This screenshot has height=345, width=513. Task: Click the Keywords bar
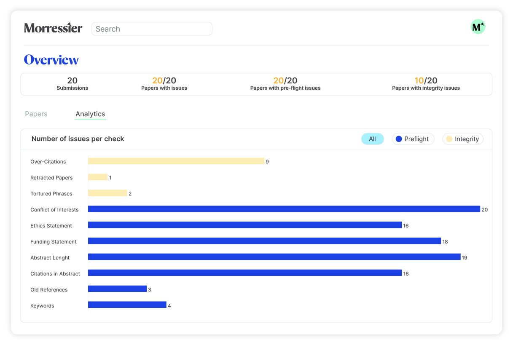point(127,305)
